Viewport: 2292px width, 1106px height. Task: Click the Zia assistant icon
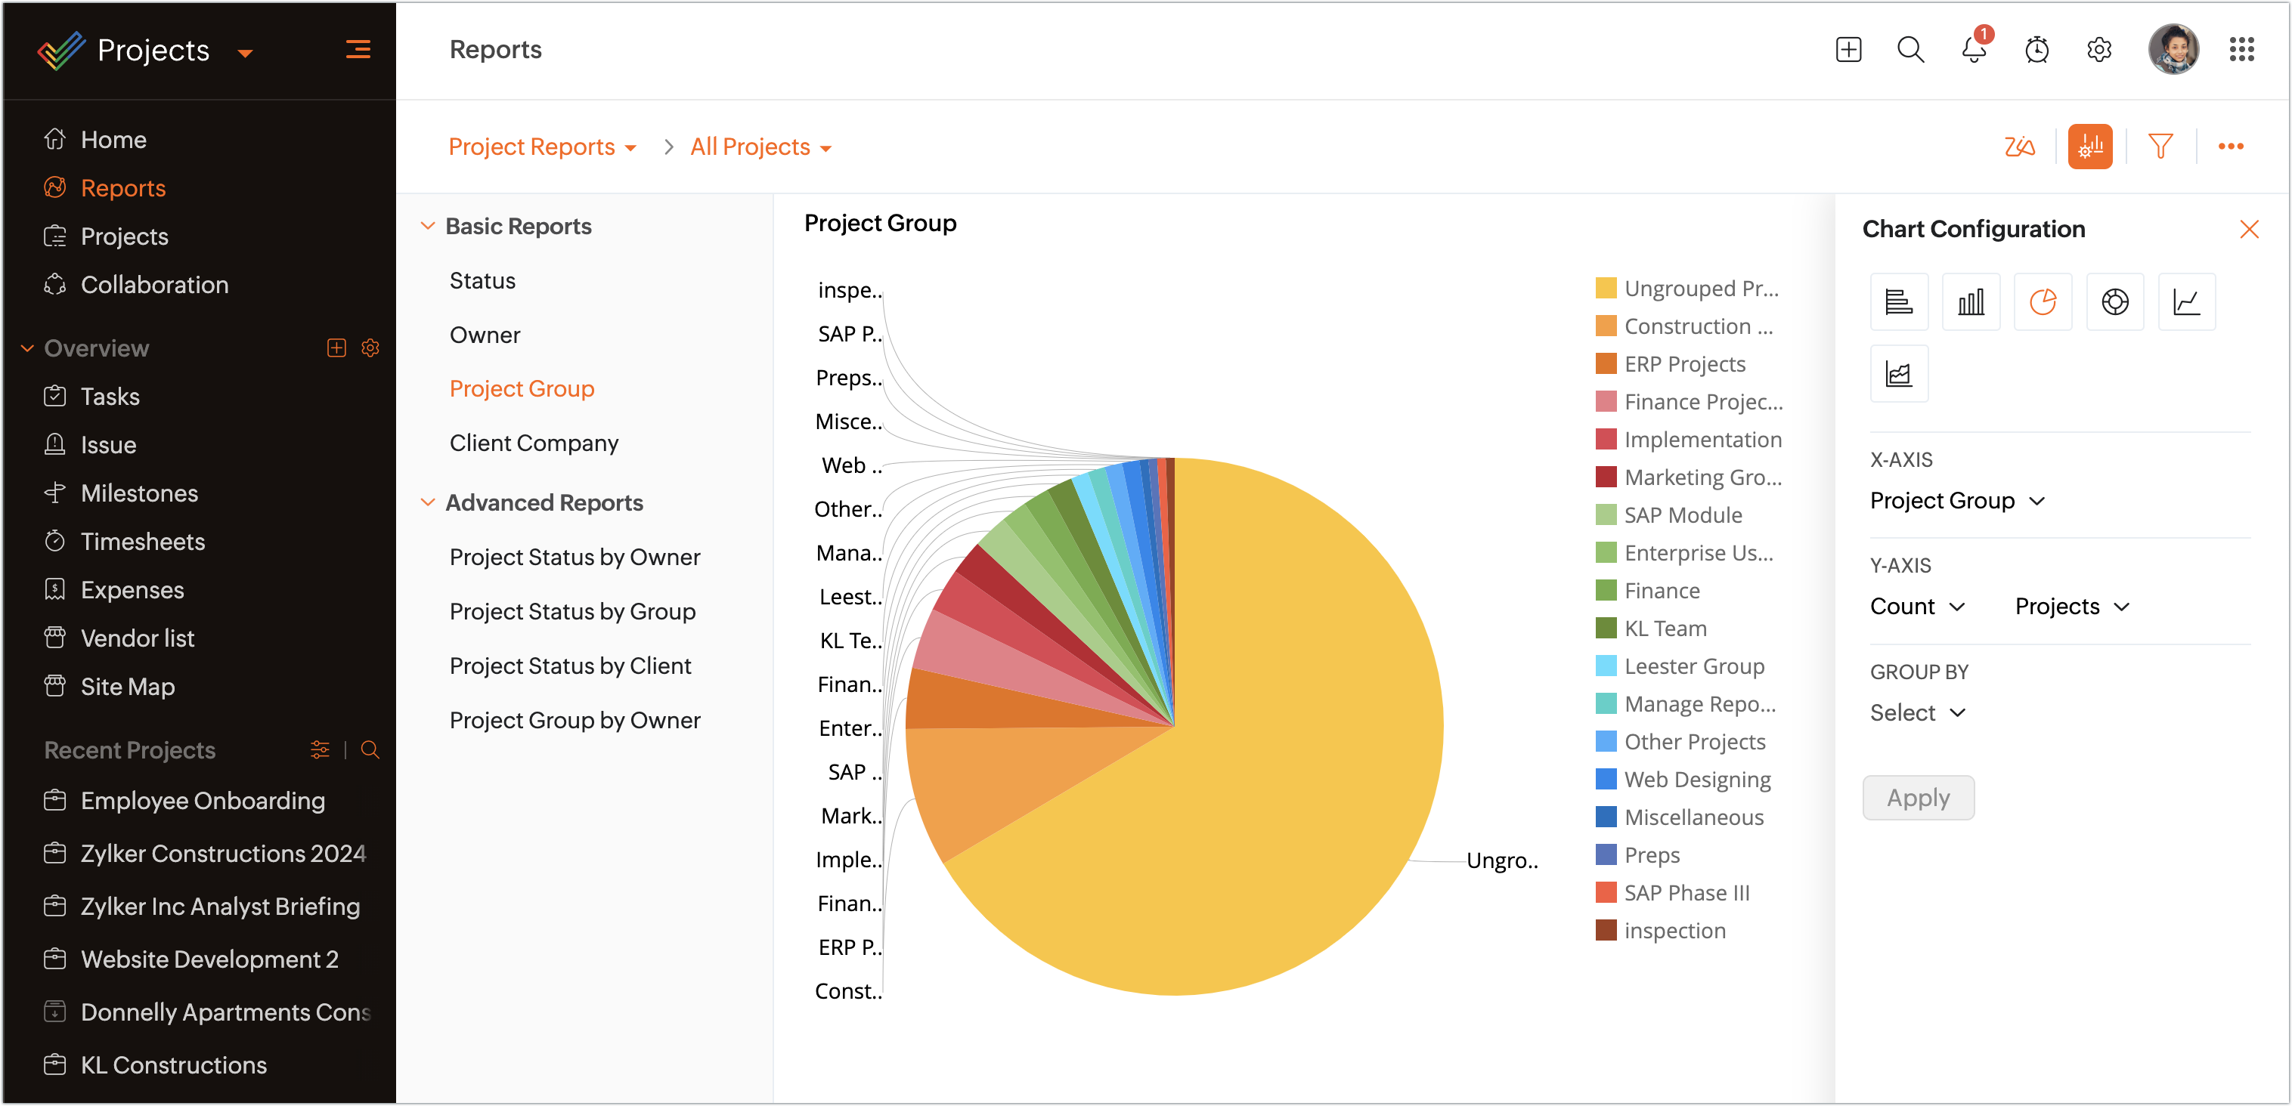point(2019,147)
